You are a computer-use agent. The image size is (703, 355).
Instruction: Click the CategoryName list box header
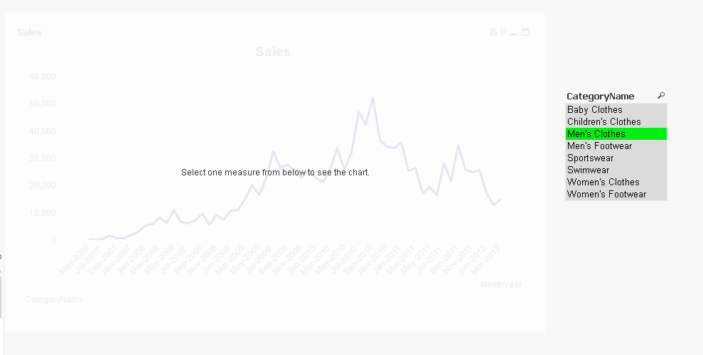point(601,96)
